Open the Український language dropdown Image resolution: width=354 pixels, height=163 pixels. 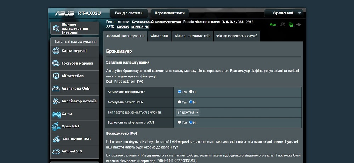point(284,13)
